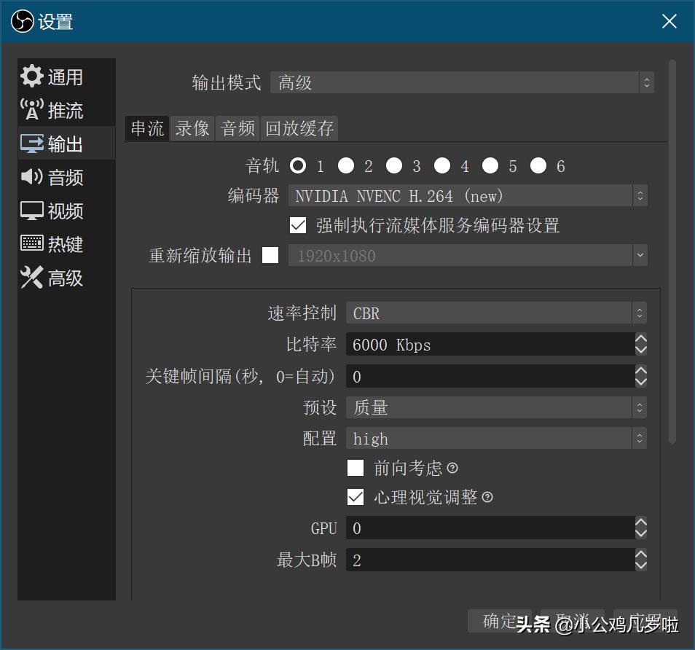The height and width of the screenshot is (650, 695).
Task: Open the 音频 (Audio) speaker icon
Action: click(32, 176)
